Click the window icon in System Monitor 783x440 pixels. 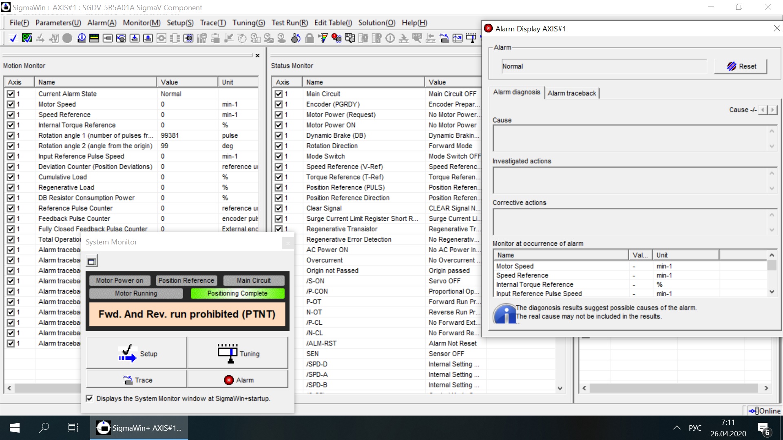click(x=91, y=261)
